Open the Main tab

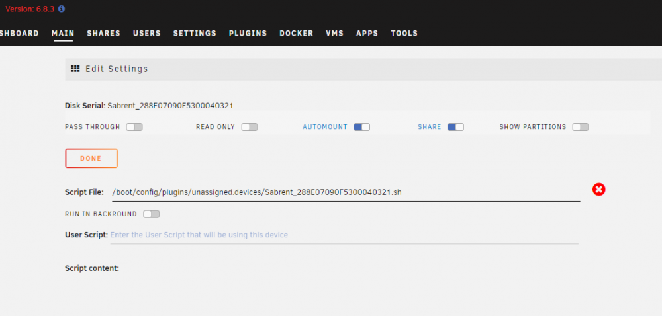tap(63, 33)
